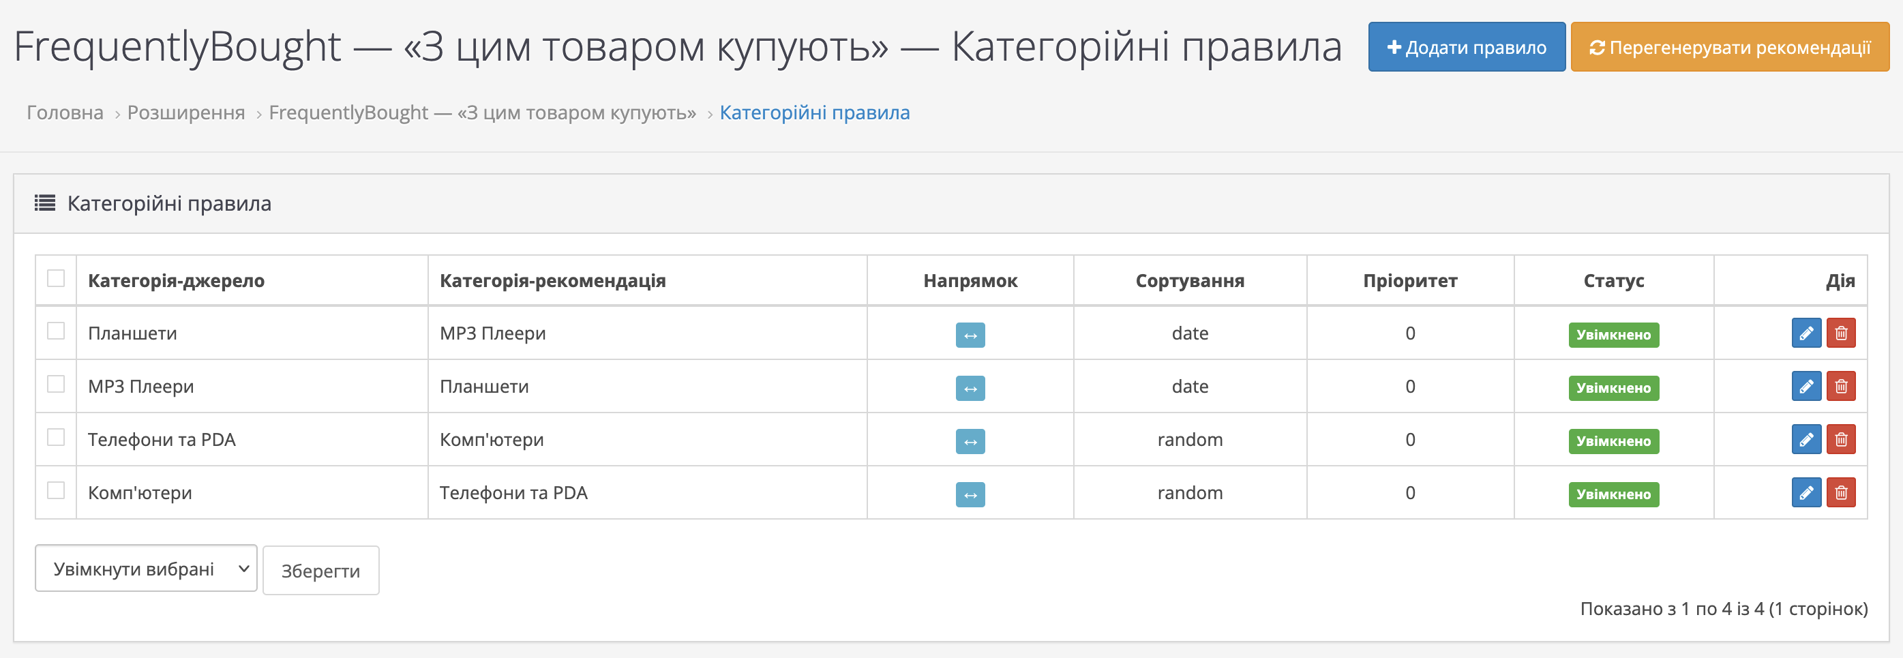Click bidirectional arrow icon in Планшети source row
Image resolution: width=1903 pixels, height=658 pixels.
click(x=970, y=335)
